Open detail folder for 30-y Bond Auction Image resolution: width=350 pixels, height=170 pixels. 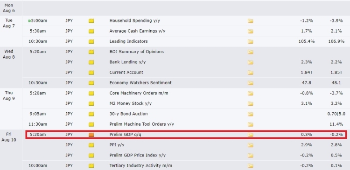tap(251, 114)
